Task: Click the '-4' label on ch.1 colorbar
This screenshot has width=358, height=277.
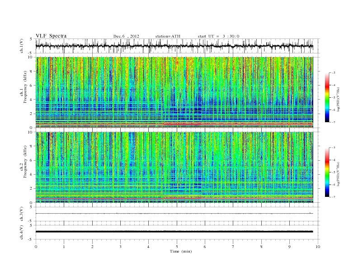Action: (x=334, y=85)
